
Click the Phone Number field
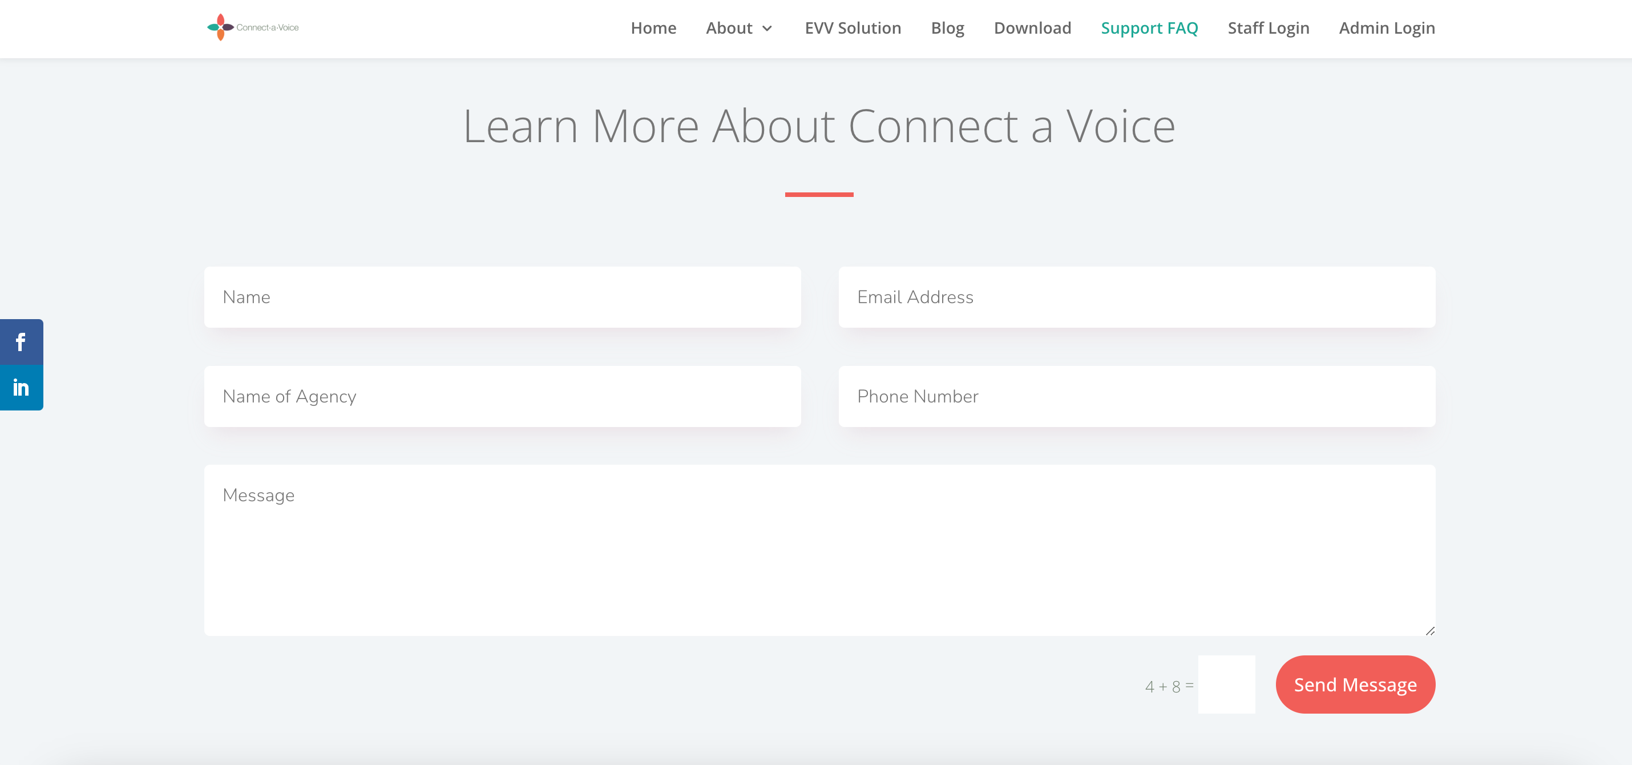1137,396
